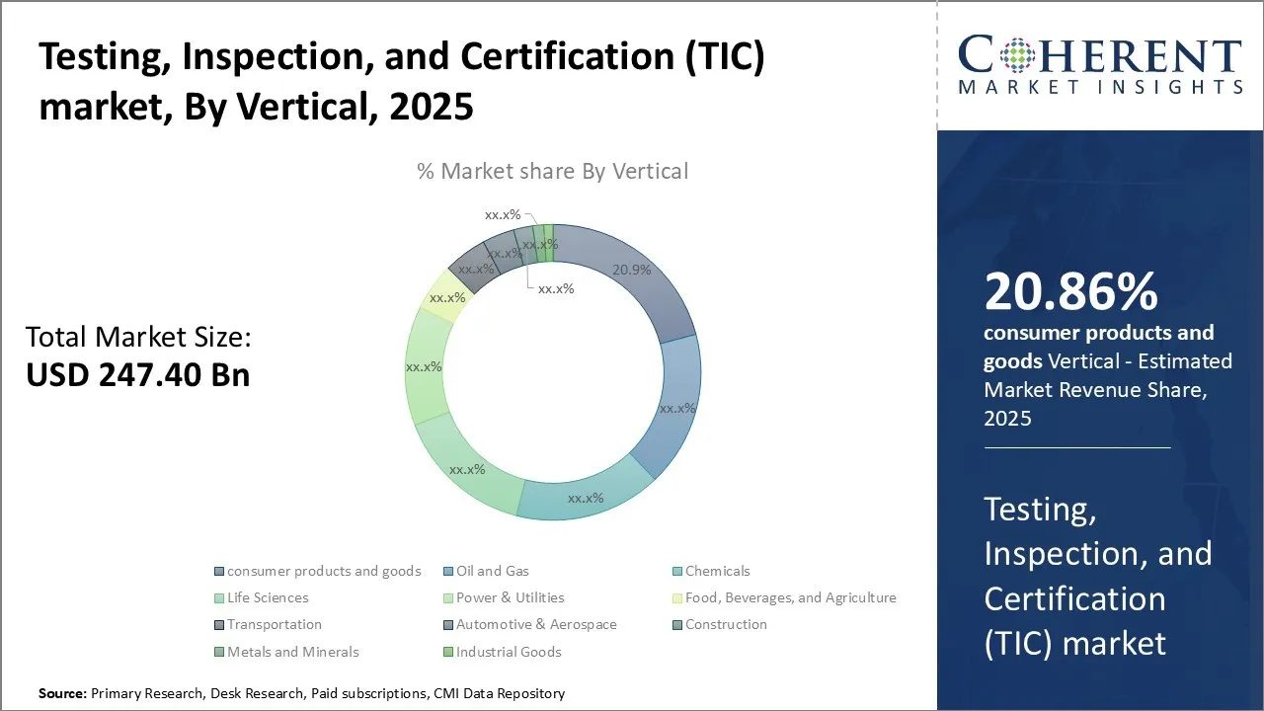This screenshot has width=1264, height=711.
Task: Click the Power & Utilities legend marker
Action: click(447, 598)
